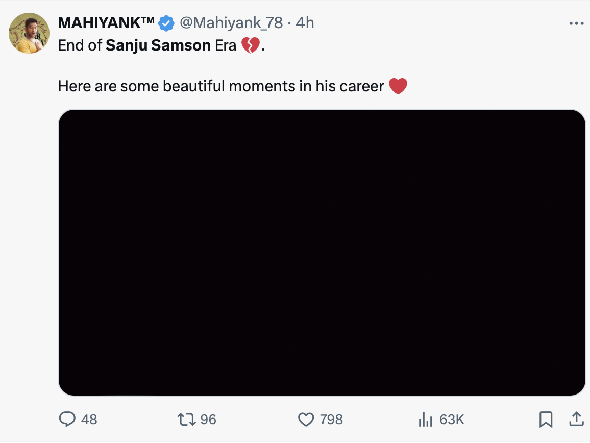Like the tweet with the heart icon

click(306, 420)
